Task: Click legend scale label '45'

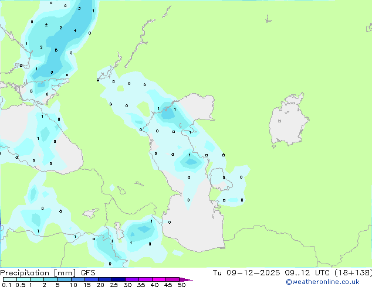Action: [168, 285]
